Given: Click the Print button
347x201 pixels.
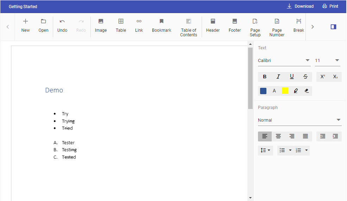Looking at the screenshot, I should click(330, 6).
